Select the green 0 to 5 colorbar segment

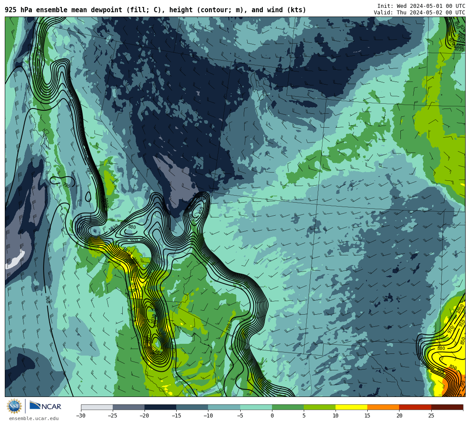coord(288,407)
